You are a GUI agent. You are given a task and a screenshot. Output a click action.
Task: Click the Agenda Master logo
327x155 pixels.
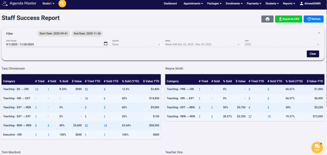5,3
